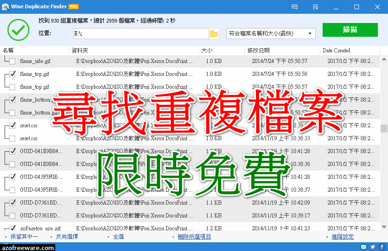Click the 保留其中一 link

point(24,237)
